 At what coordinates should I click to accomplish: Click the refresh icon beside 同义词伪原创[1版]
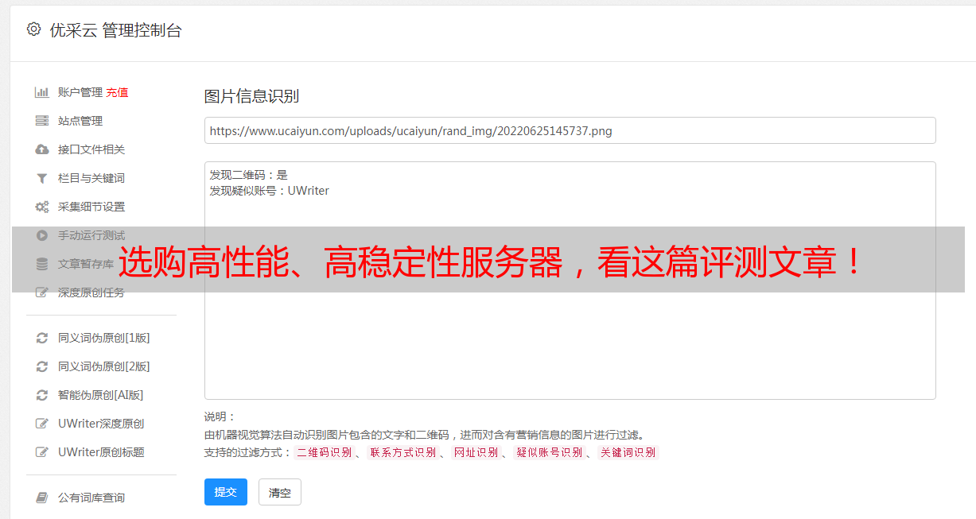[x=42, y=338]
